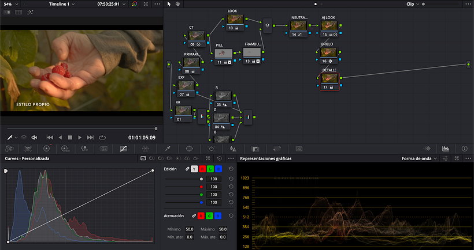This screenshot has height=250, width=474.
Task: Open the RGB Mixer palette
Action: click(x=84, y=149)
